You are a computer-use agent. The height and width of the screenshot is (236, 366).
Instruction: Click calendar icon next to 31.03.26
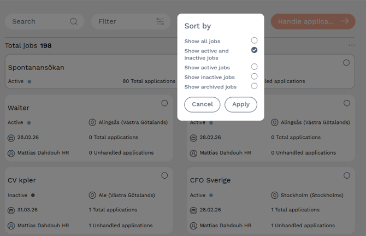(11, 210)
